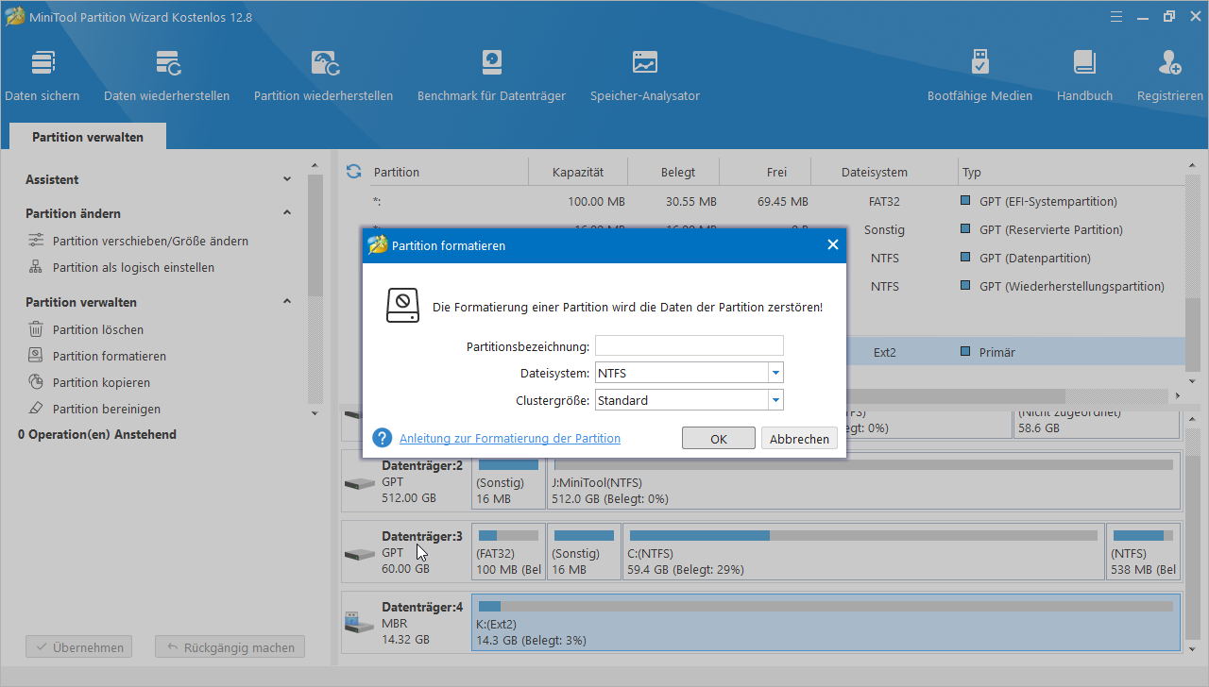Sort by Frei column header

point(776,172)
